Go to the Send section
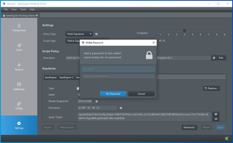Screen dimensions: 233x143 pos(19,47)
